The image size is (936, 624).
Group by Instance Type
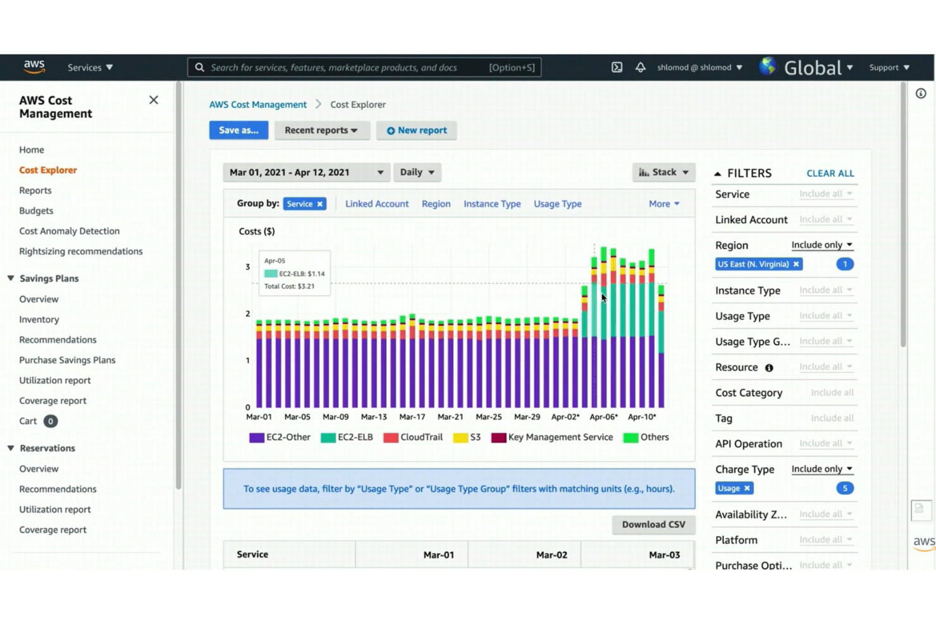pos(492,204)
